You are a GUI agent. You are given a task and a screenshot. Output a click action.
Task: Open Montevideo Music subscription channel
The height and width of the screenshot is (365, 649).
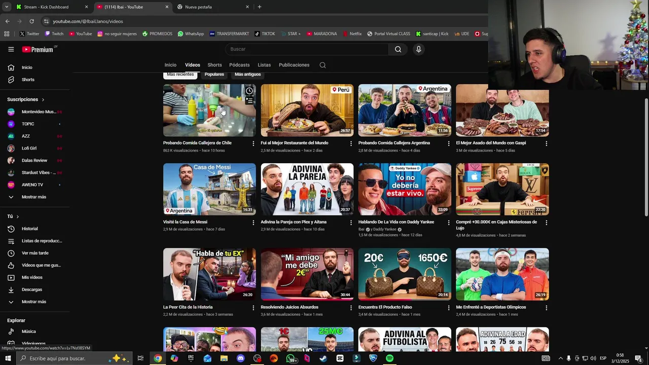point(35,112)
